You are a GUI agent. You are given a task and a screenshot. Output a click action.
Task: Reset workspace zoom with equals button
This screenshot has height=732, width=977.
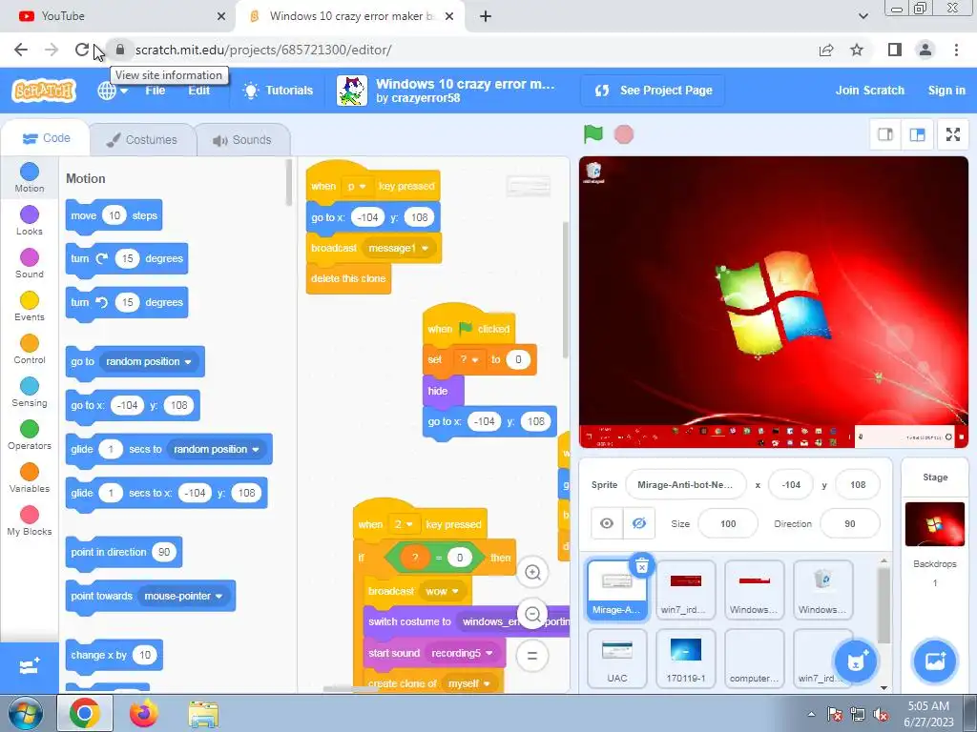532,656
